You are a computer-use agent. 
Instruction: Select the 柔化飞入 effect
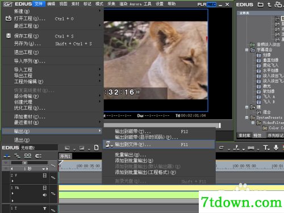point(270,65)
